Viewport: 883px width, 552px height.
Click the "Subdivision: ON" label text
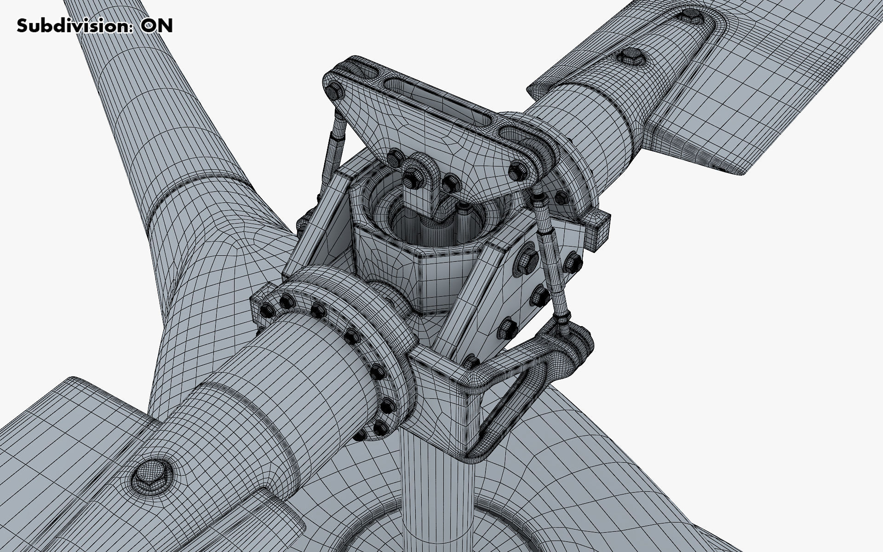(x=94, y=26)
